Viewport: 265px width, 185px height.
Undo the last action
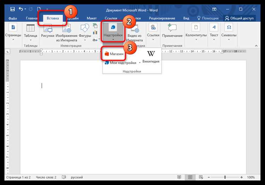[x=21, y=9]
